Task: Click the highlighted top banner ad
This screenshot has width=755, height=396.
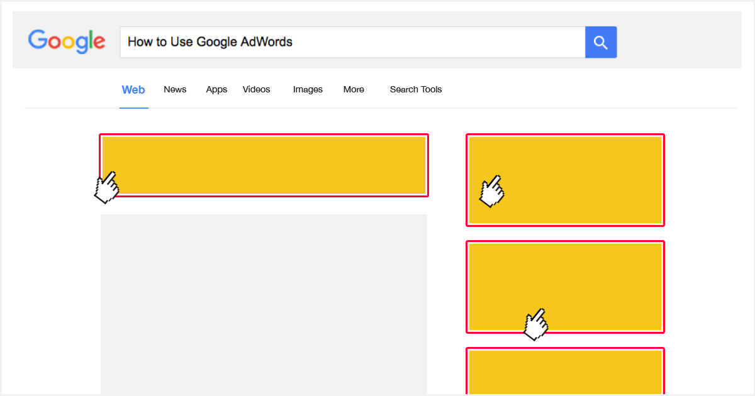Action: click(x=264, y=165)
